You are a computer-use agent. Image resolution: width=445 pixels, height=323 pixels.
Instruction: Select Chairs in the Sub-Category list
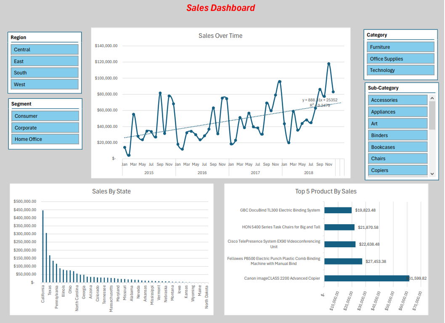(x=397, y=159)
